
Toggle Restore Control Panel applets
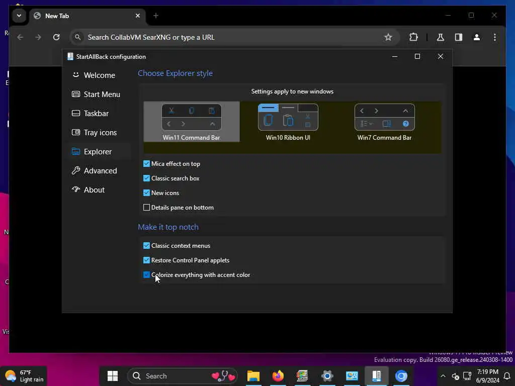[x=146, y=260]
